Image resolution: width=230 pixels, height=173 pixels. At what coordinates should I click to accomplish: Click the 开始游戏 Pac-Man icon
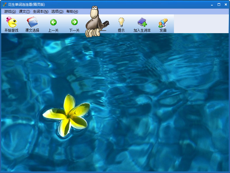(11, 22)
